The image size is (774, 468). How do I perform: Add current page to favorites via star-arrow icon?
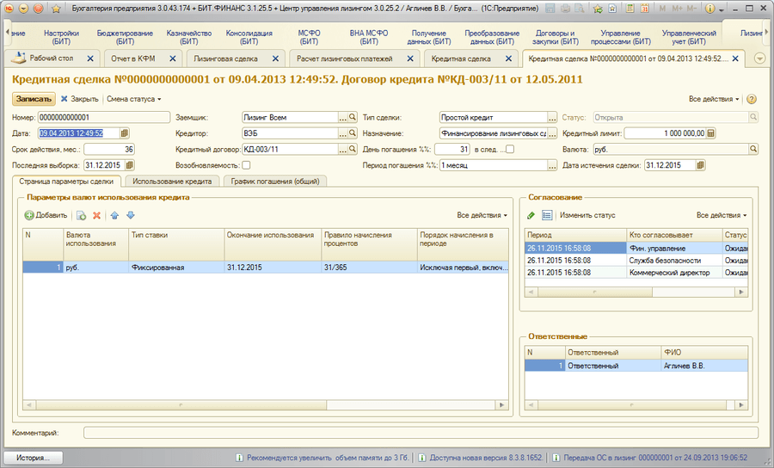(598, 9)
